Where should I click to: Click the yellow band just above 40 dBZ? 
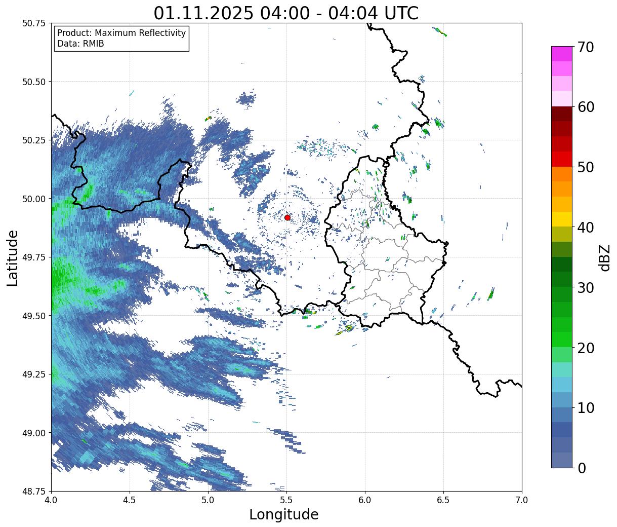click(562, 219)
